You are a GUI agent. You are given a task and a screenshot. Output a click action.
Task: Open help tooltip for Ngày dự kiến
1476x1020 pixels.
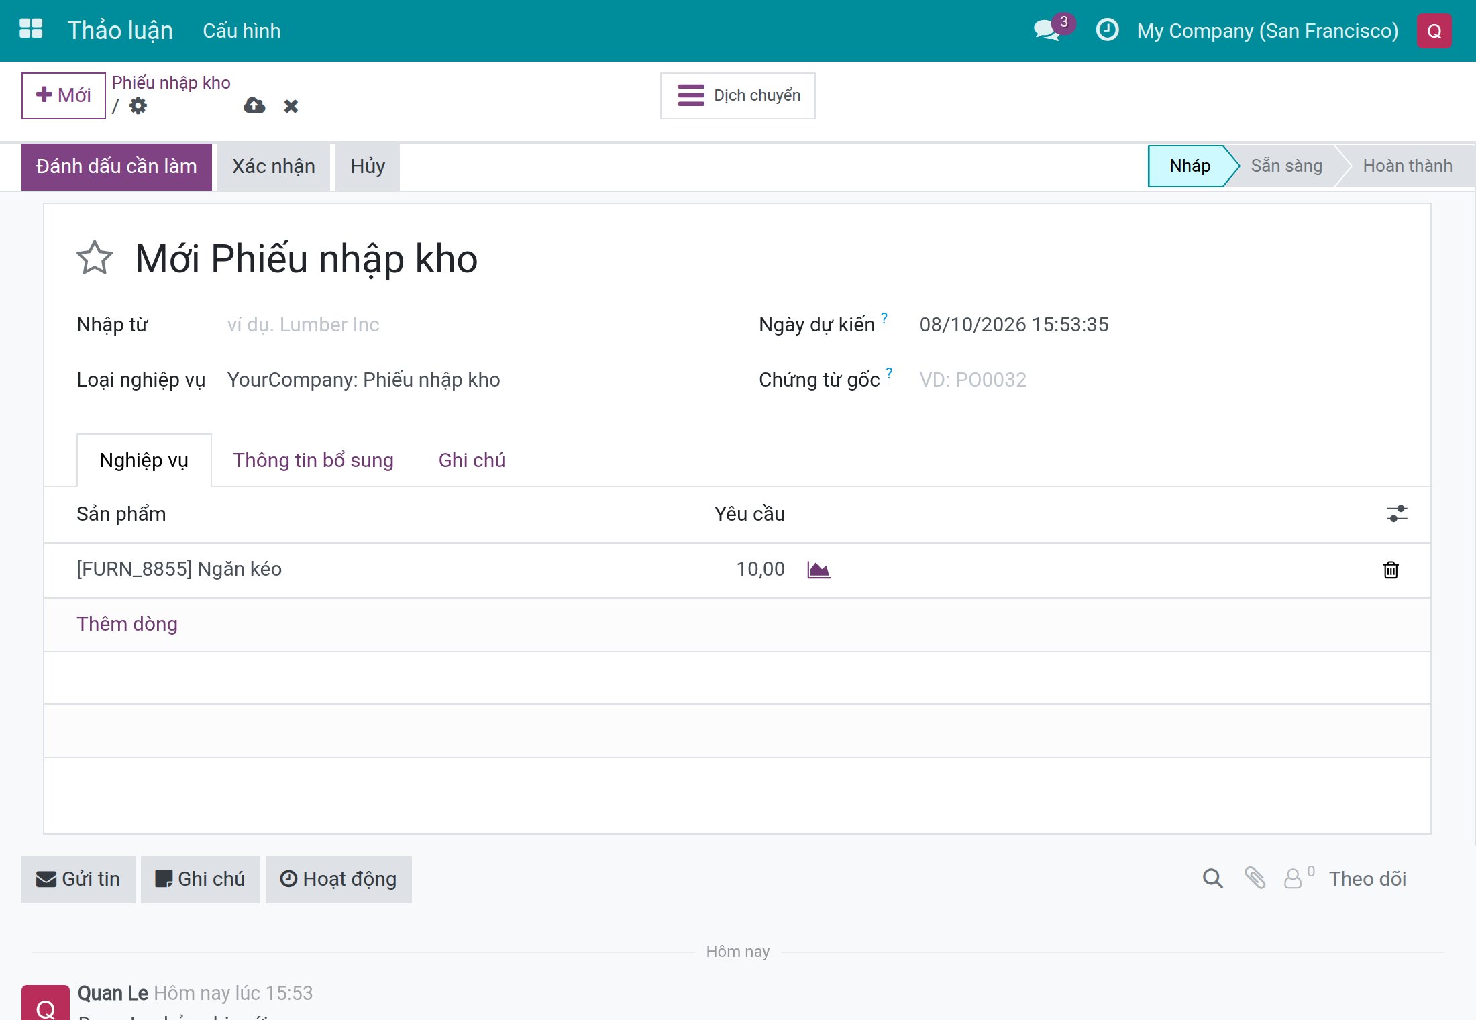tap(884, 317)
